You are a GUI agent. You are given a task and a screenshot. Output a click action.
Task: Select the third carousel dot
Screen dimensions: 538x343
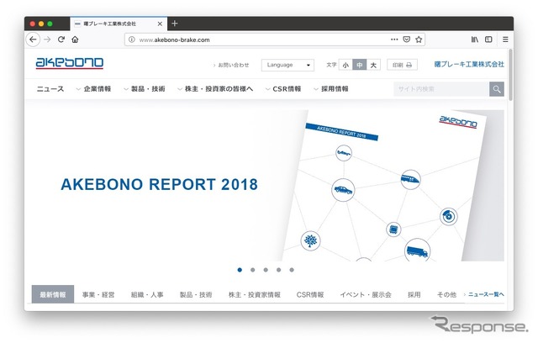coord(266,270)
